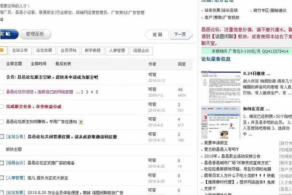
Task: Open the 全部时间 time filter
Action: click(x=38, y=64)
